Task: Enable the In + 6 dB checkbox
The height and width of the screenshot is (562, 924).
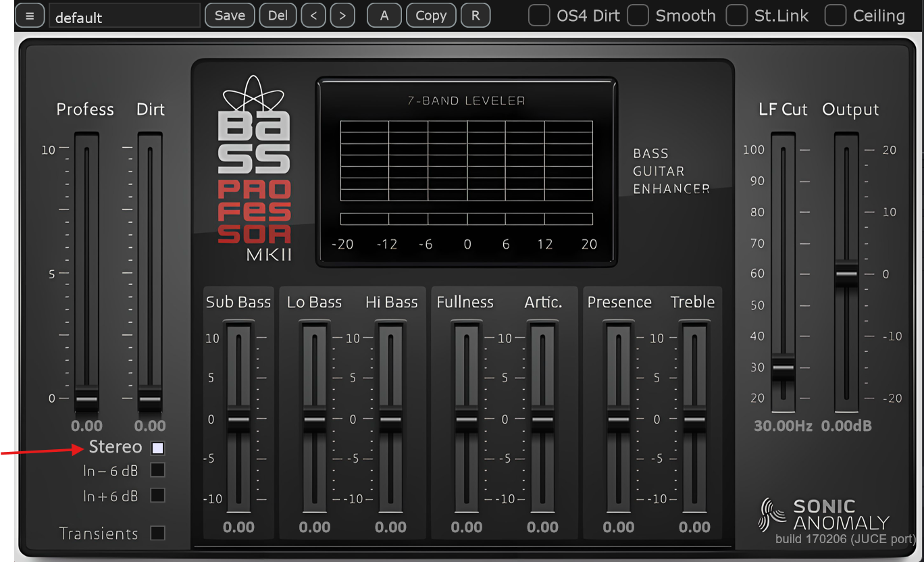Action: [157, 496]
